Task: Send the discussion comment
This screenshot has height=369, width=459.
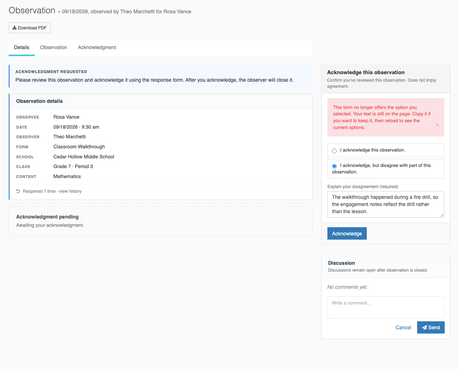Action: tap(431, 327)
